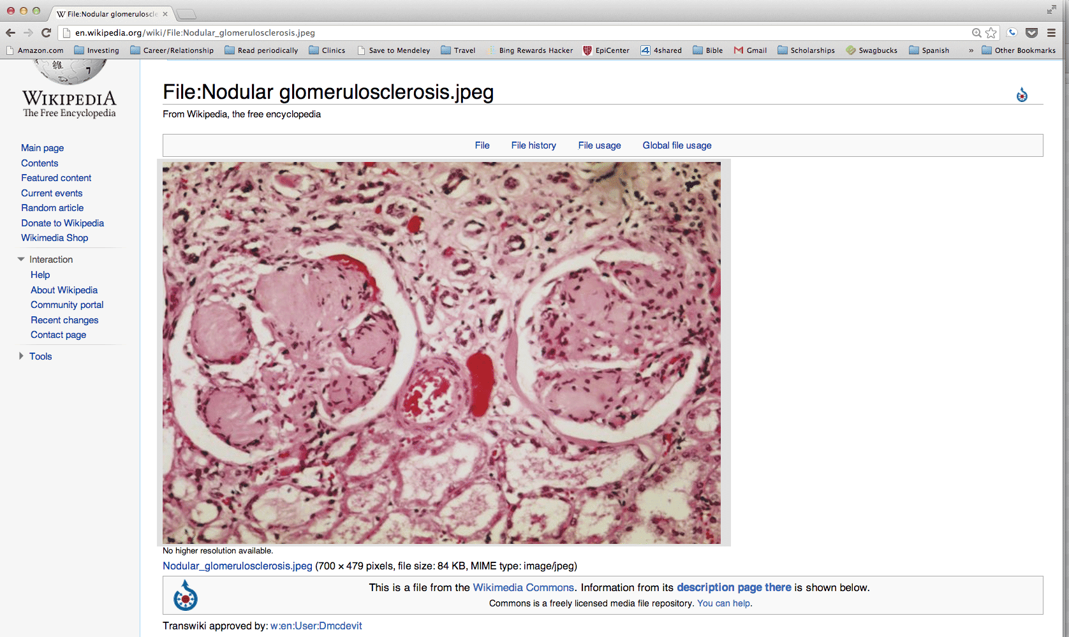Toggle fullscreen with the window's arrow icon
This screenshot has width=1069, height=637.
tap(1051, 10)
